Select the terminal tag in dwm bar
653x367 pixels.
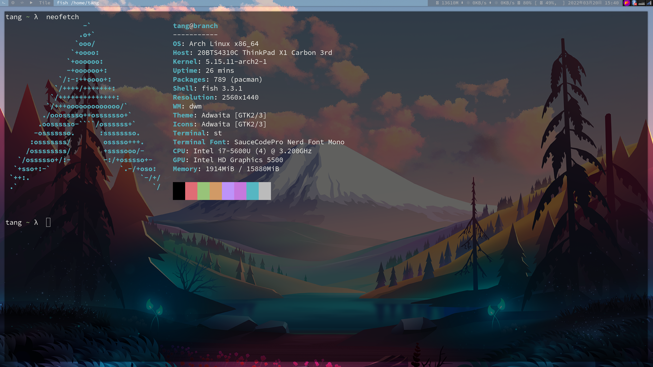click(x=4, y=3)
